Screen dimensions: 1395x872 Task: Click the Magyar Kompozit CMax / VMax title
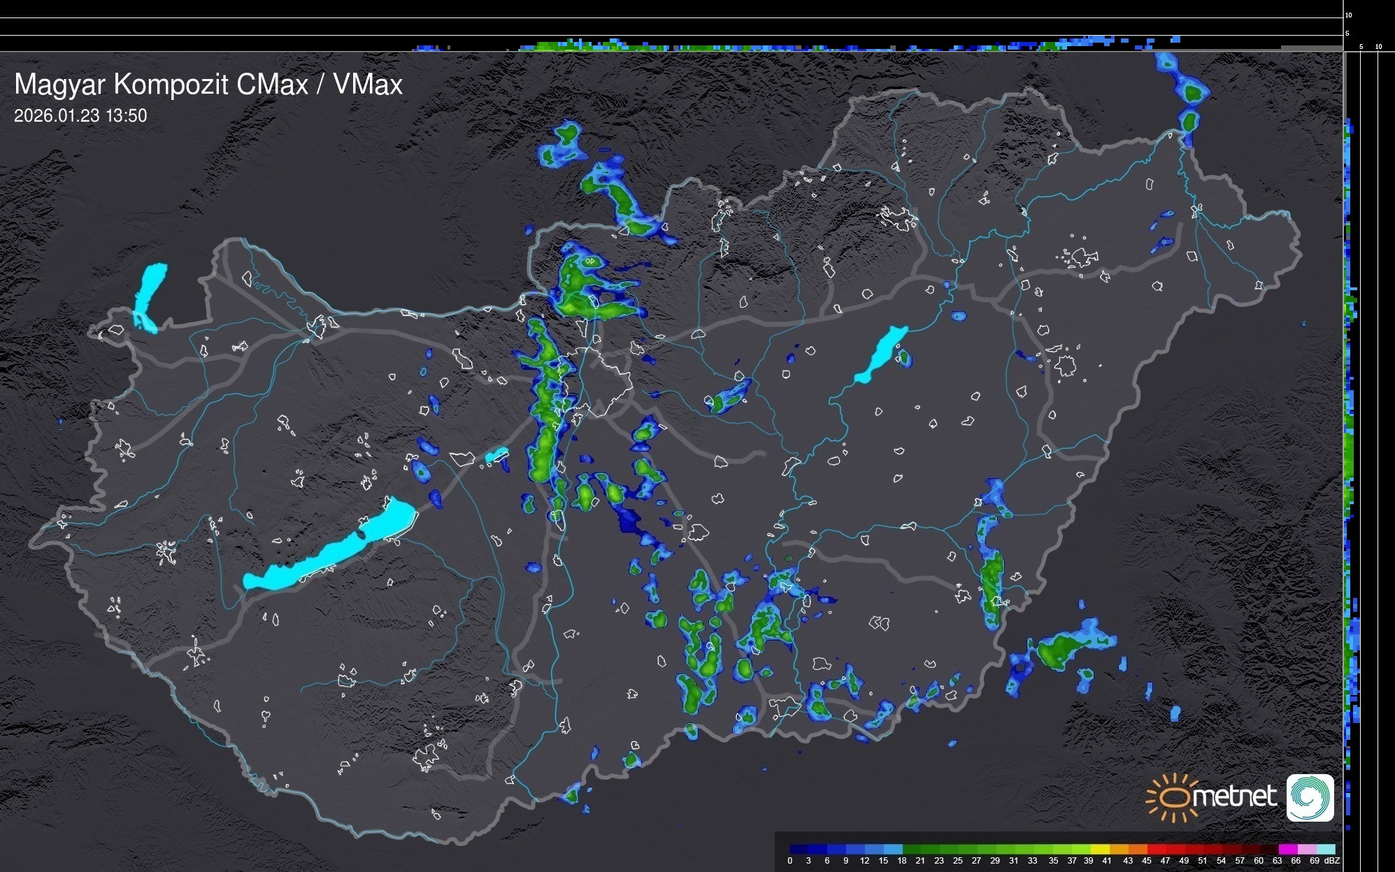208,85
